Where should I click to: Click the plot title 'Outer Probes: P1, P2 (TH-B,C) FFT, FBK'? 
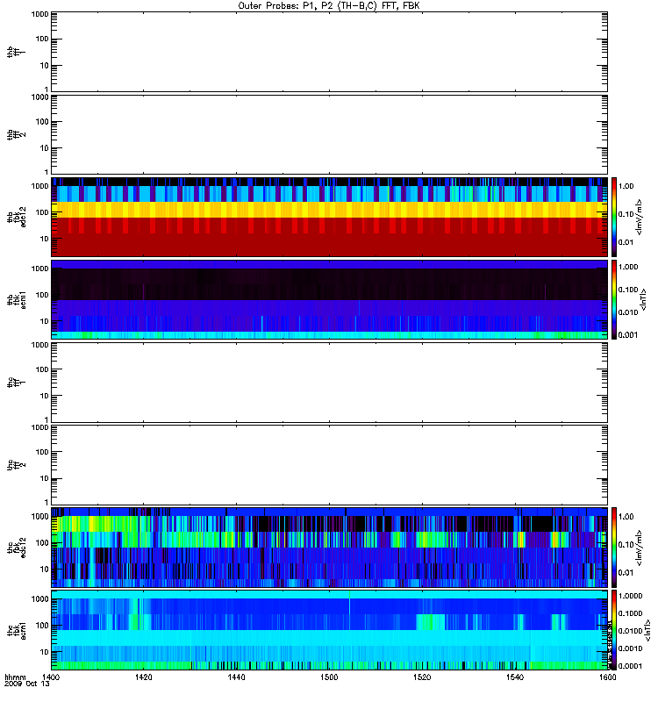329,6
